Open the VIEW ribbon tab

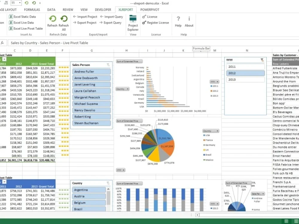coord(84,10)
